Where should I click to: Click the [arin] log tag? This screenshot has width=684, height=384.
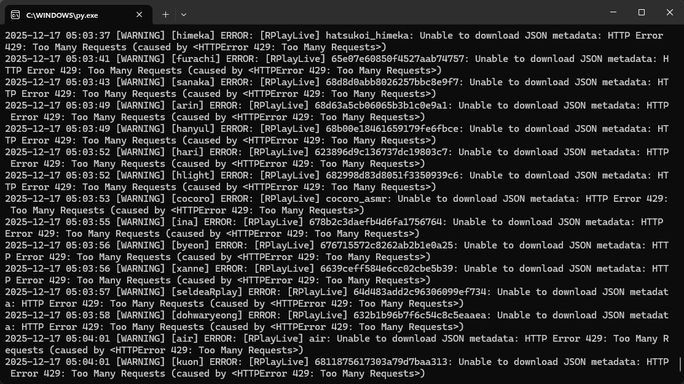[187, 106]
